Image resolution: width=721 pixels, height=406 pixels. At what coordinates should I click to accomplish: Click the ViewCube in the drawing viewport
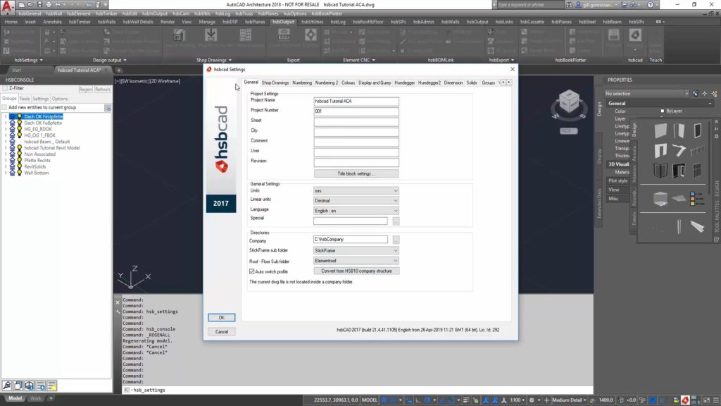click(x=569, y=101)
